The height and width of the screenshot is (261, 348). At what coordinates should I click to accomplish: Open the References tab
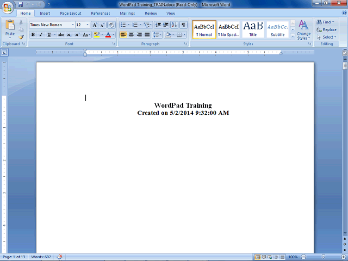101,13
